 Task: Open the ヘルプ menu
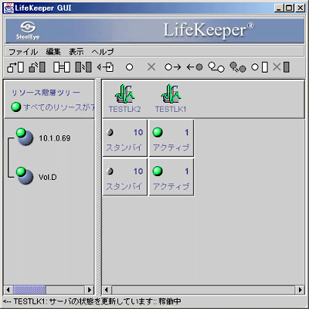(103, 52)
